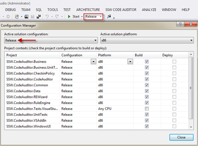This screenshot has height=146, width=198.
Task: Toggle Build checkbox for SSW.CodeAuditor.WindowsUI
Action: click(x=147, y=126)
